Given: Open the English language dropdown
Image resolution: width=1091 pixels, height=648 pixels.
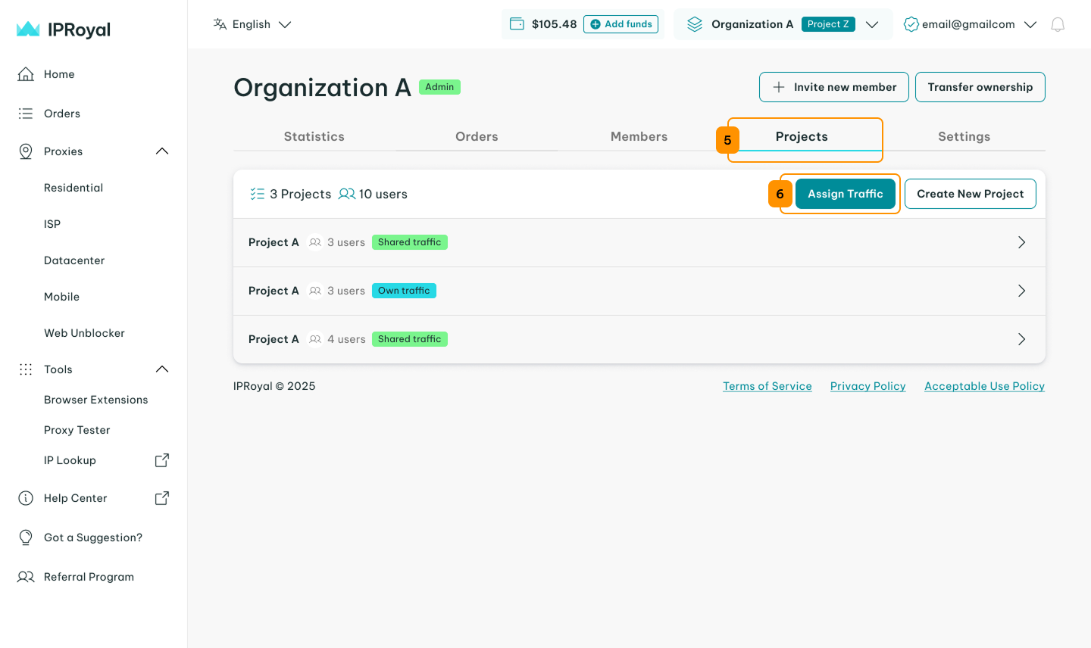Looking at the screenshot, I should click(252, 24).
